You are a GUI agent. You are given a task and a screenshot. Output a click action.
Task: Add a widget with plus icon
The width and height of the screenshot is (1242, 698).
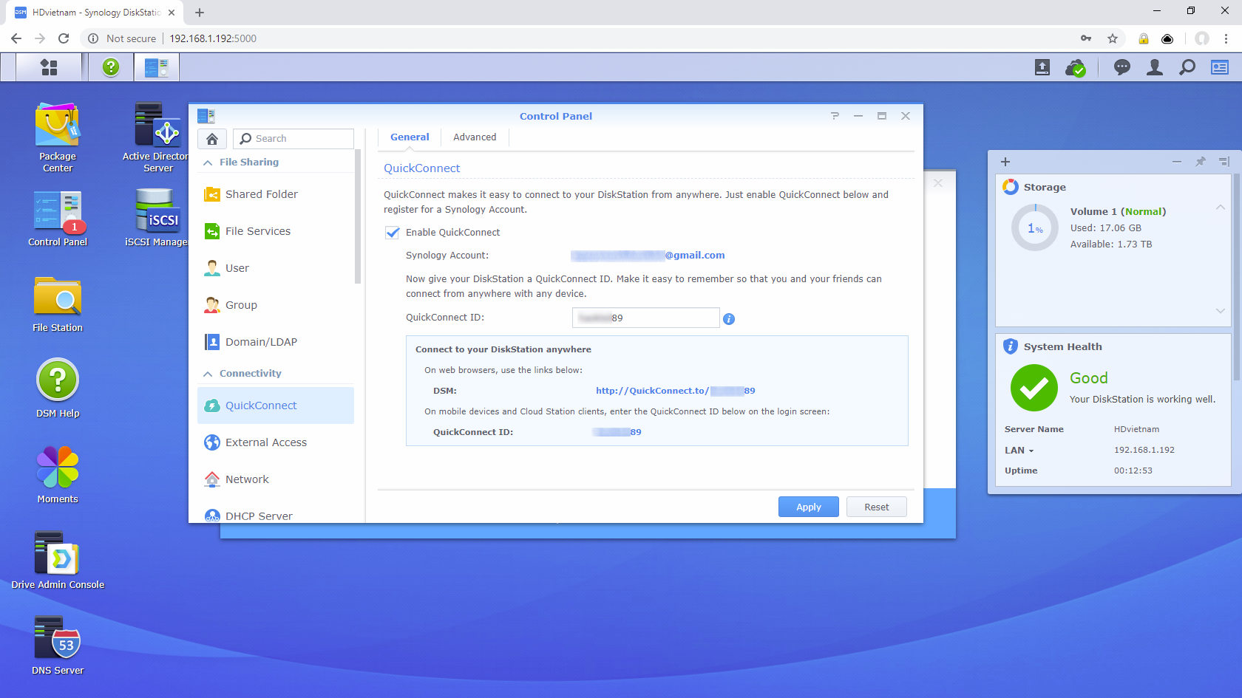[x=1005, y=162]
